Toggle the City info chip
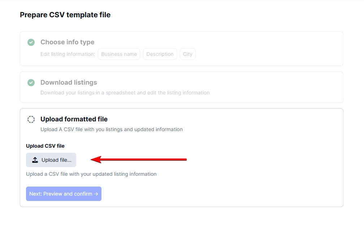Viewport: 364px width, 228px height. (188, 54)
